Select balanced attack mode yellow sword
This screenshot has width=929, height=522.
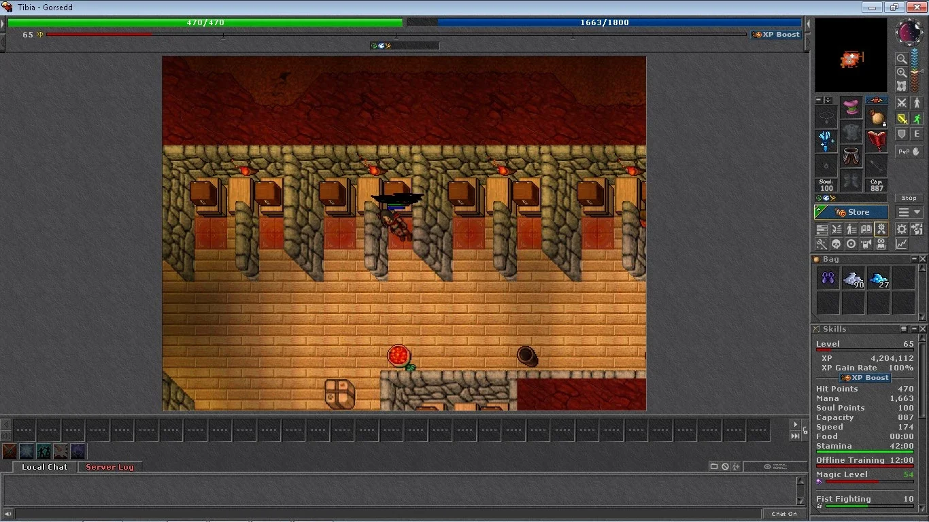click(902, 119)
